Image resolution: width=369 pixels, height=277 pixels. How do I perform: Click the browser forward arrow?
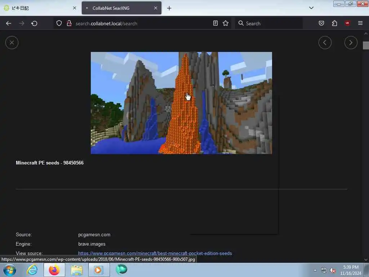(22, 23)
